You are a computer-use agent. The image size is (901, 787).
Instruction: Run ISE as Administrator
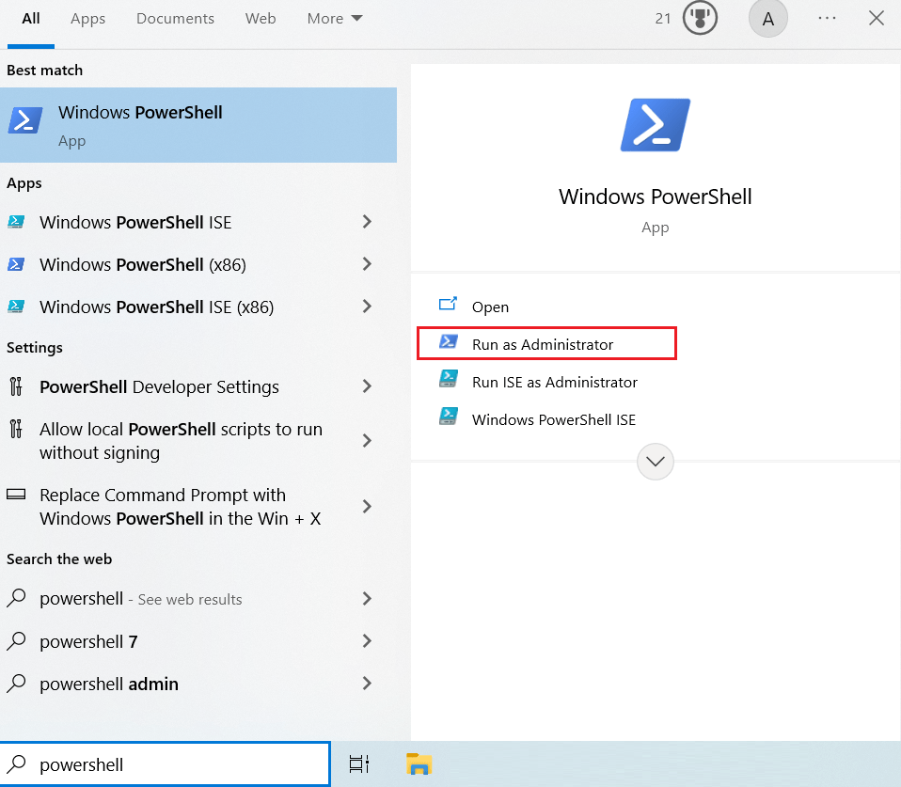click(555, 382)
